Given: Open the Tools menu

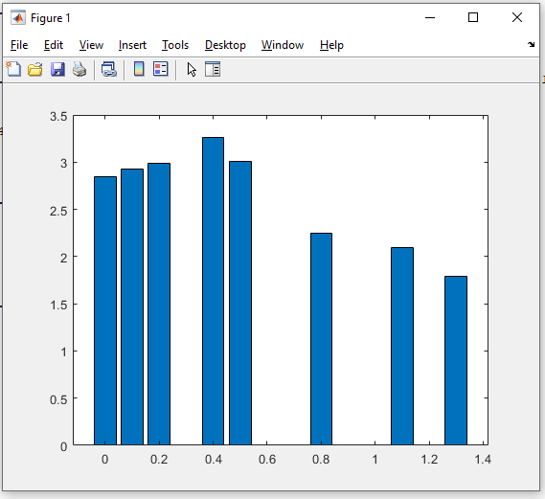Looking at the screenshot, I should tap(175, 45).
